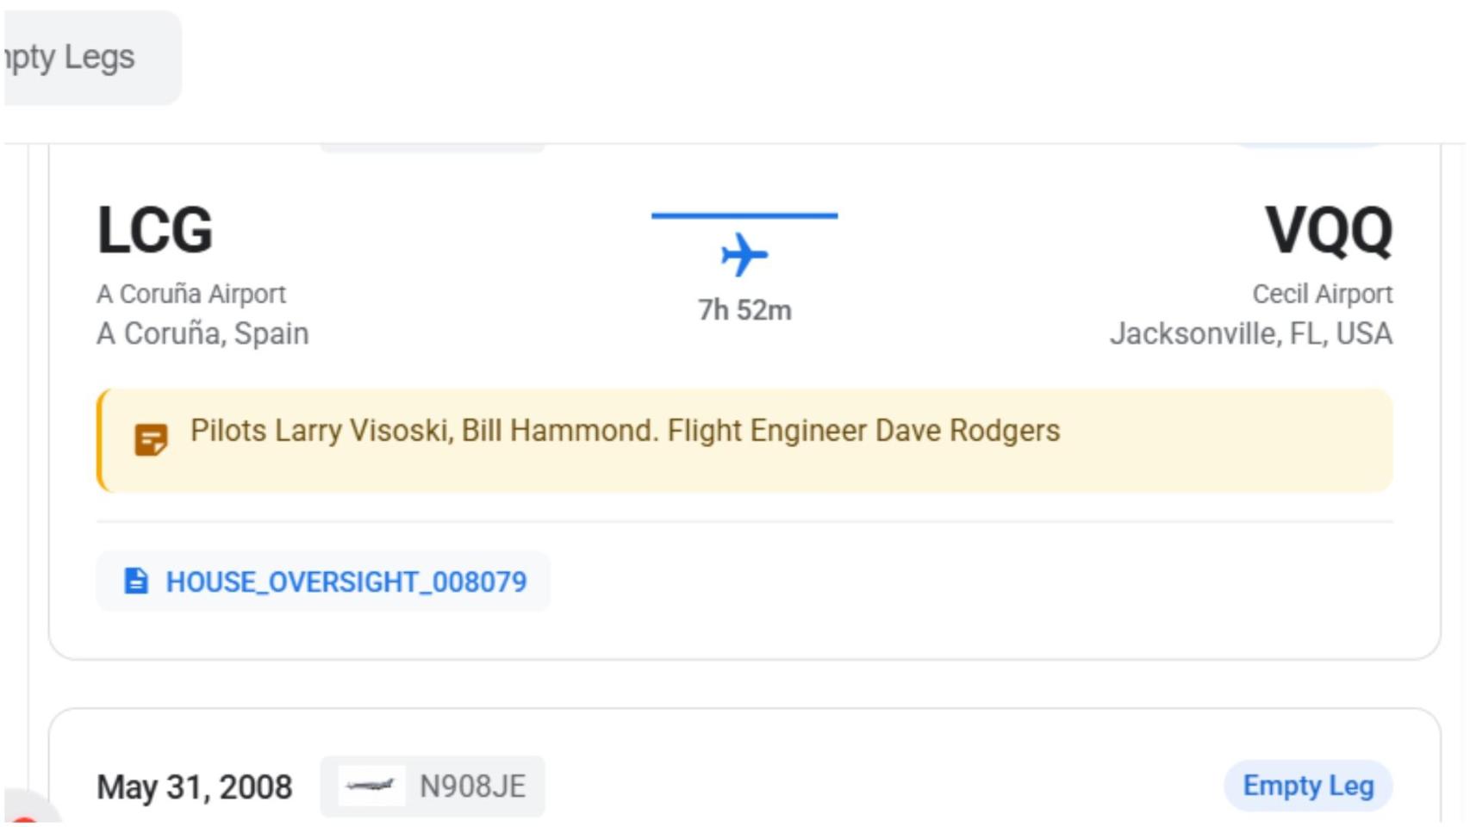Click the VQQ arrival airport code

point(1328,231)
